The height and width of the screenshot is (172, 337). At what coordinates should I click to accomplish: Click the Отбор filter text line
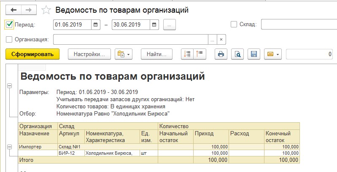pos(113,114)
